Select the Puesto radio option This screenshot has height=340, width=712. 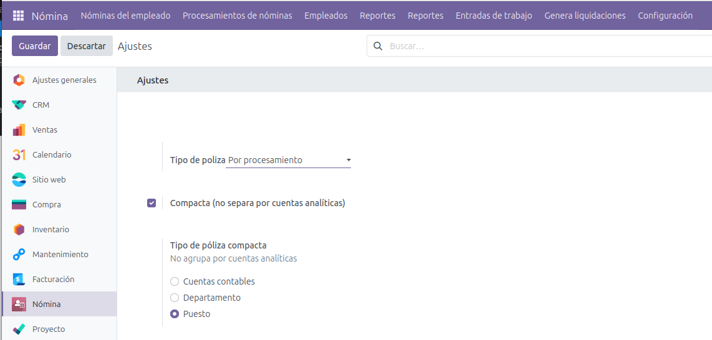pyautogui.click(x=175, y=314)
